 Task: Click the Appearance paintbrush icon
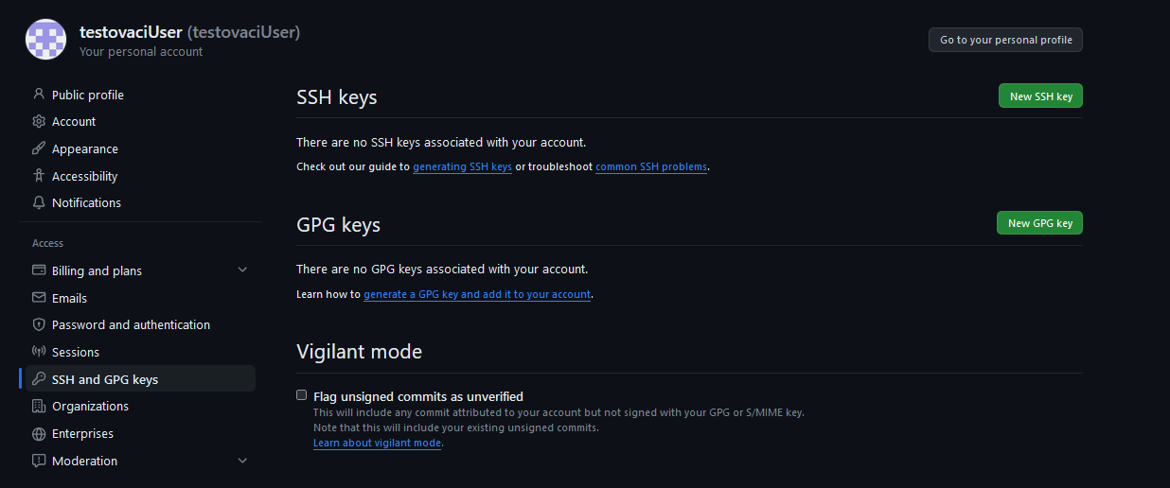[39, 148]
